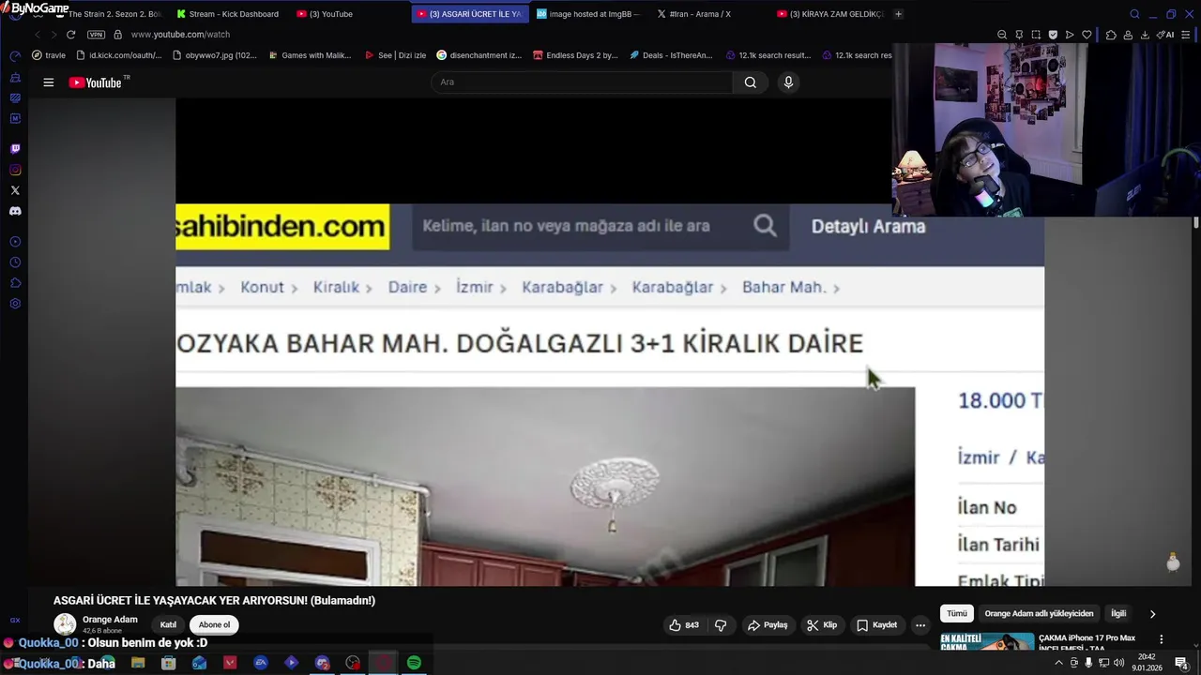
Task: Open the notification center in taskbar
Action: pyautogui.click(x=1181, y=663)
